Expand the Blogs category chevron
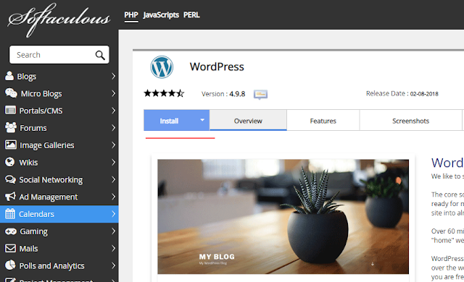 pyautogui.click(x=113, y=76)
